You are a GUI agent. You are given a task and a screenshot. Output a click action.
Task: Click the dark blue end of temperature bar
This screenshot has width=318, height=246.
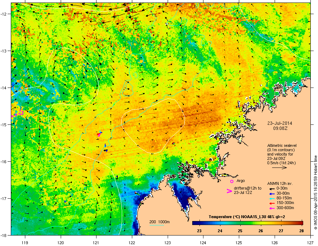[194, 223]
